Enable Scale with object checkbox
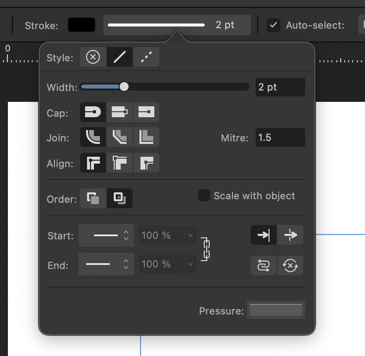Image resolution: width=365 pixels, height=356 pixels. [204, 195]
